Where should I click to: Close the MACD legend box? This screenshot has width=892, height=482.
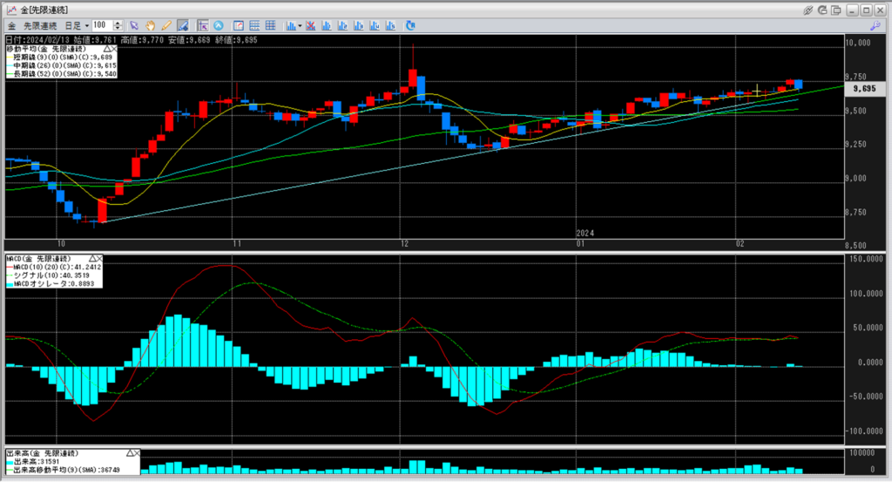pyautogui.click(x=98, y=259)
